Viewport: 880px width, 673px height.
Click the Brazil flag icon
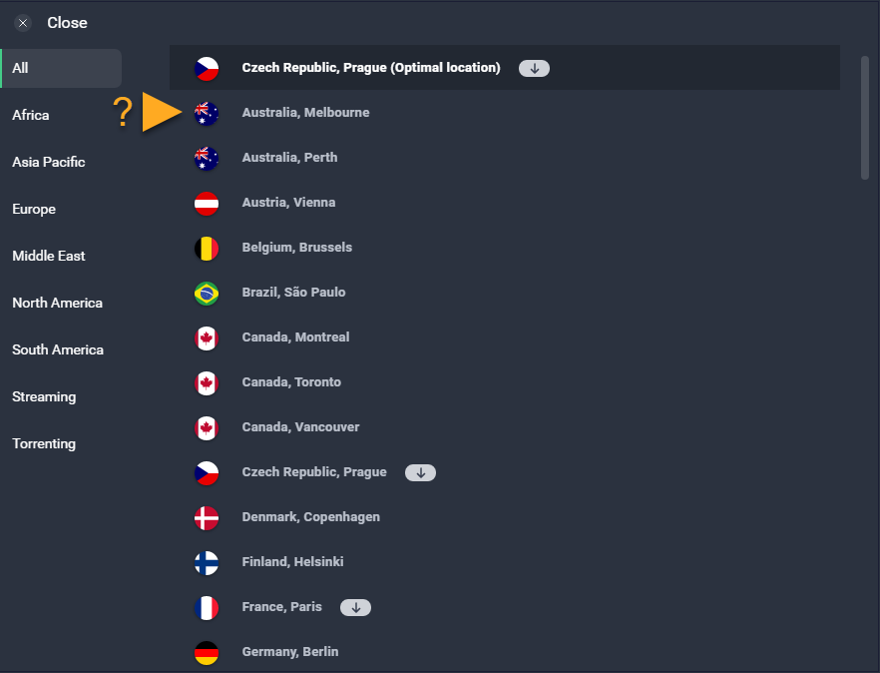click(x=207, y=294)
